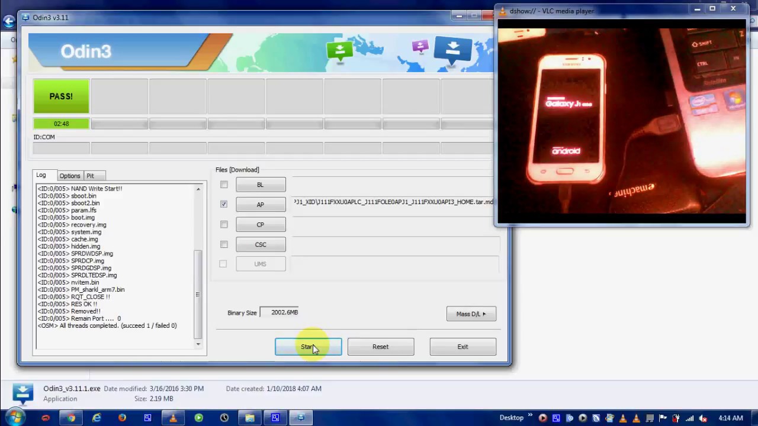Screen dimensions: 758x426
Task: Tick the BL checkbox
Action: (x=224, y=185)
